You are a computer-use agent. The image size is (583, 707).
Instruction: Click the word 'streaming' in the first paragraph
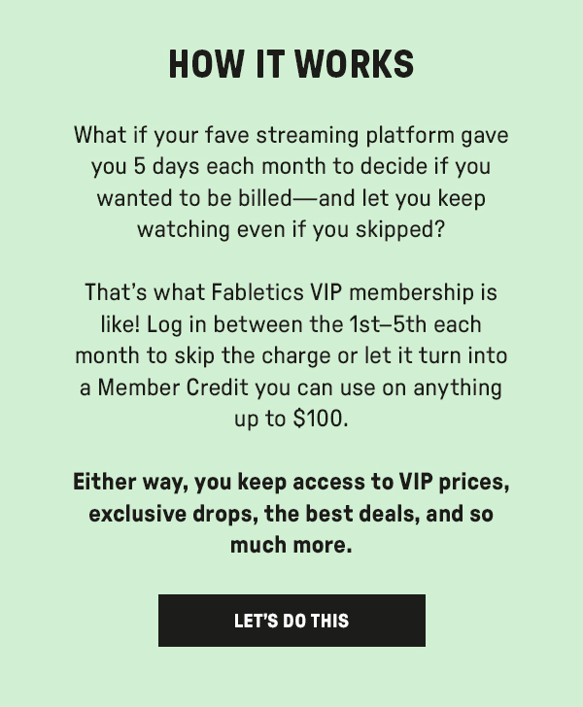point(307,136)
